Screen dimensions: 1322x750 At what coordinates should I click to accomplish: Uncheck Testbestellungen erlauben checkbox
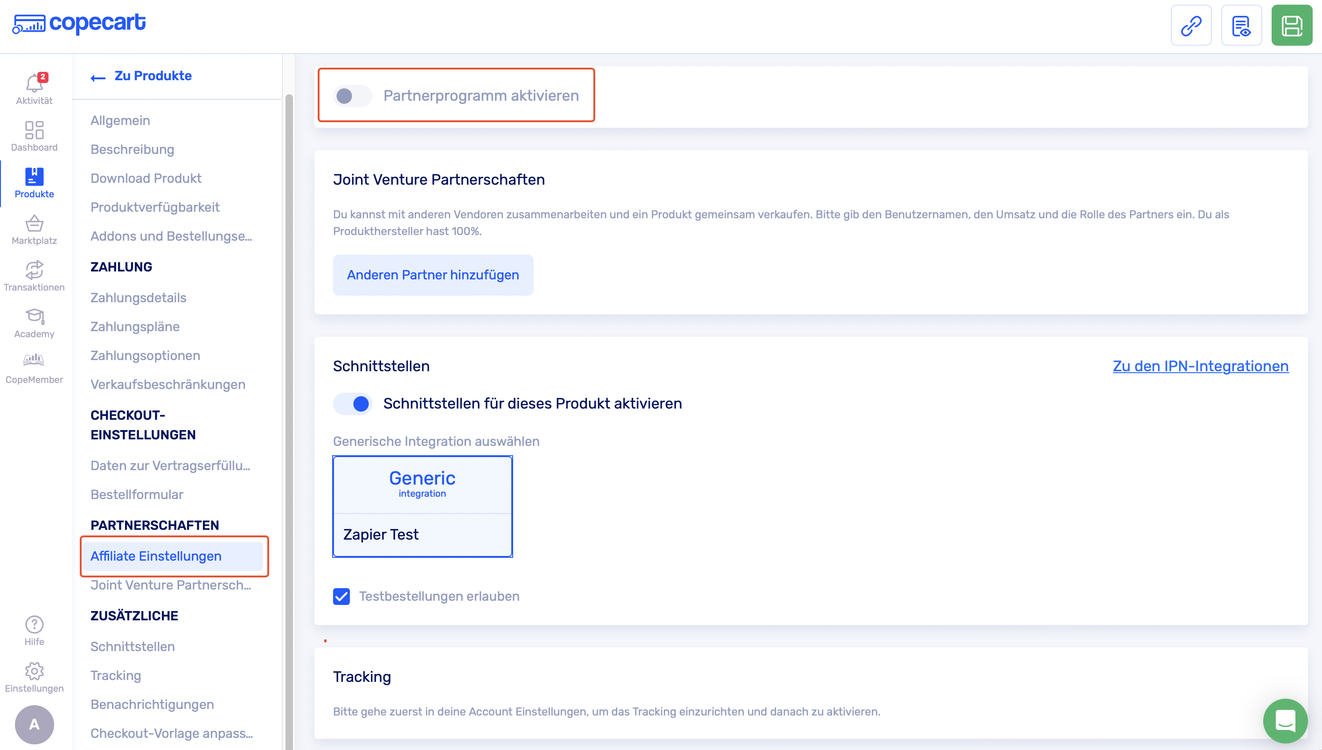pos(341,597)
